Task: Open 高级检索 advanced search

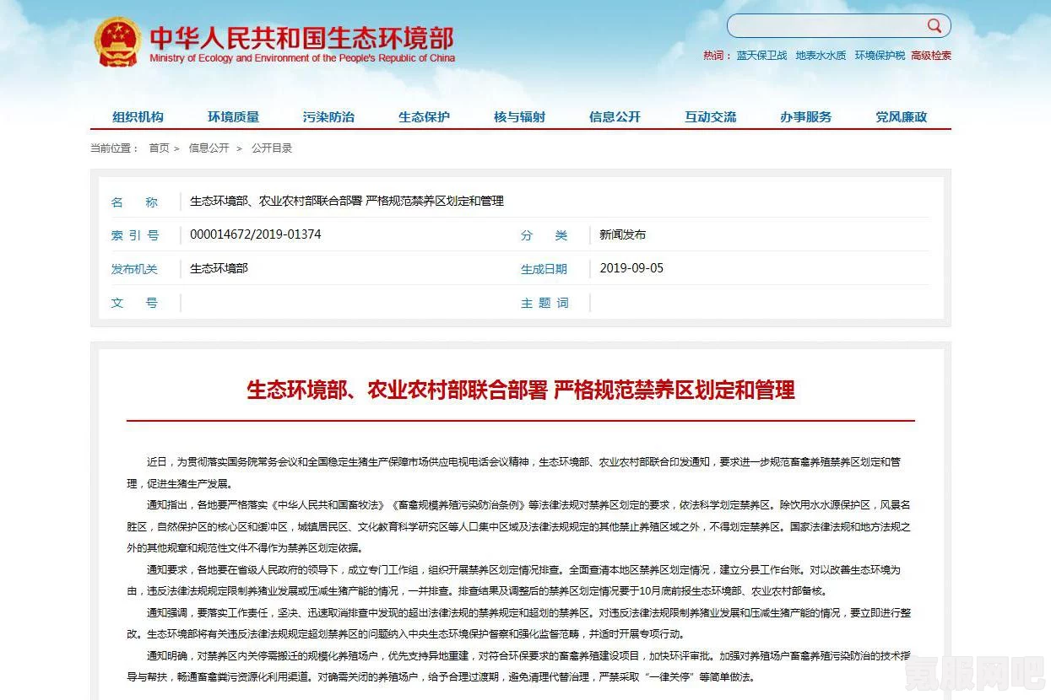Action: pos(931,56)
